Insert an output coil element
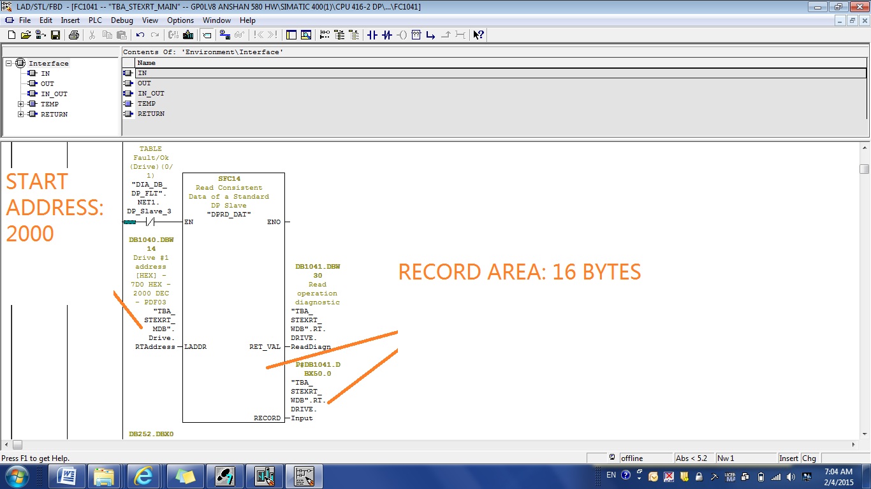Screen dimensions: 871x489 click(402, 35)
